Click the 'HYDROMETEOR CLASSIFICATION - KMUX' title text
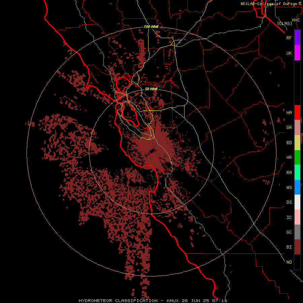The height and width of the screenshot is (303, 303). pos(129,301)
